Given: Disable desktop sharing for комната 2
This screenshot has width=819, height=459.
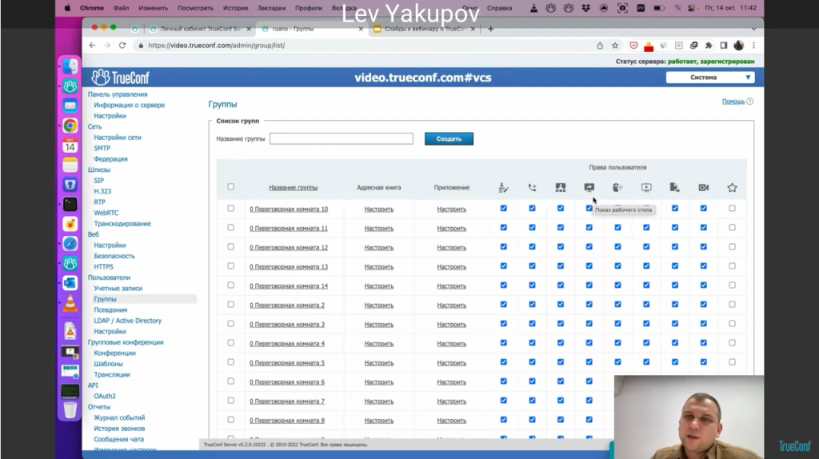Looking at the screenshot, I should (589, 305).
